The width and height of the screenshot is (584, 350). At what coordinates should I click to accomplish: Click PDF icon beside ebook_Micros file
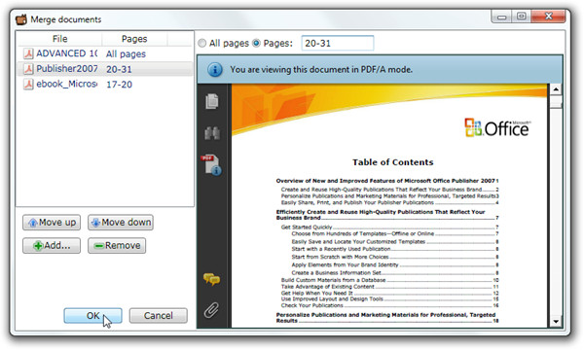[x=28, y=84]
